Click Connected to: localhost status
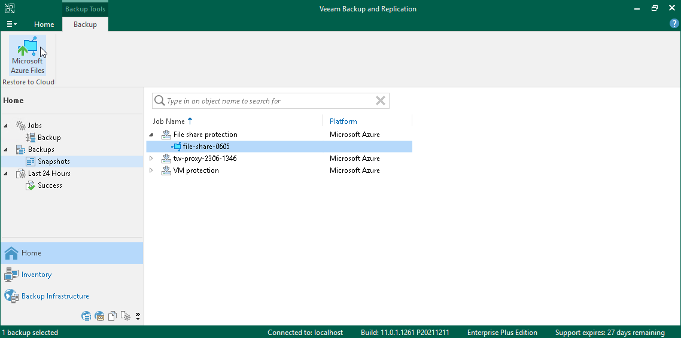 tap(305, 333)
